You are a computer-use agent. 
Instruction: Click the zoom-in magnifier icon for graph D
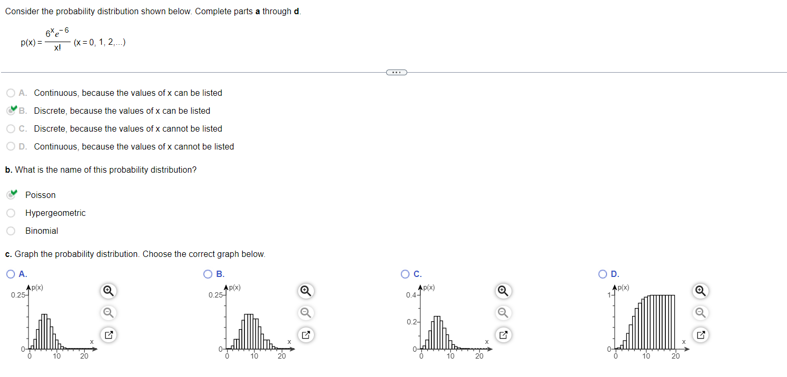(x=700, y=291)
